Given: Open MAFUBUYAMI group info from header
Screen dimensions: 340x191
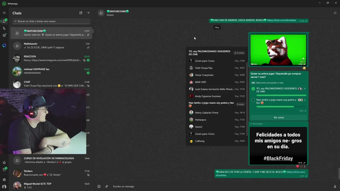Looking at the screenshot, I should coord(118,13).
